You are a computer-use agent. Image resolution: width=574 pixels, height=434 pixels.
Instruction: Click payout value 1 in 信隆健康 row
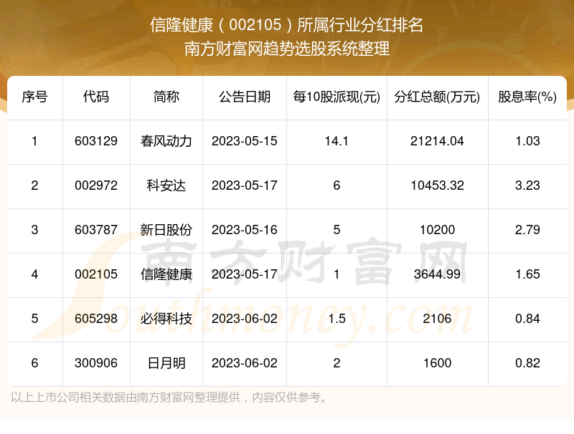pyautogui.click(x=337, y=274)
